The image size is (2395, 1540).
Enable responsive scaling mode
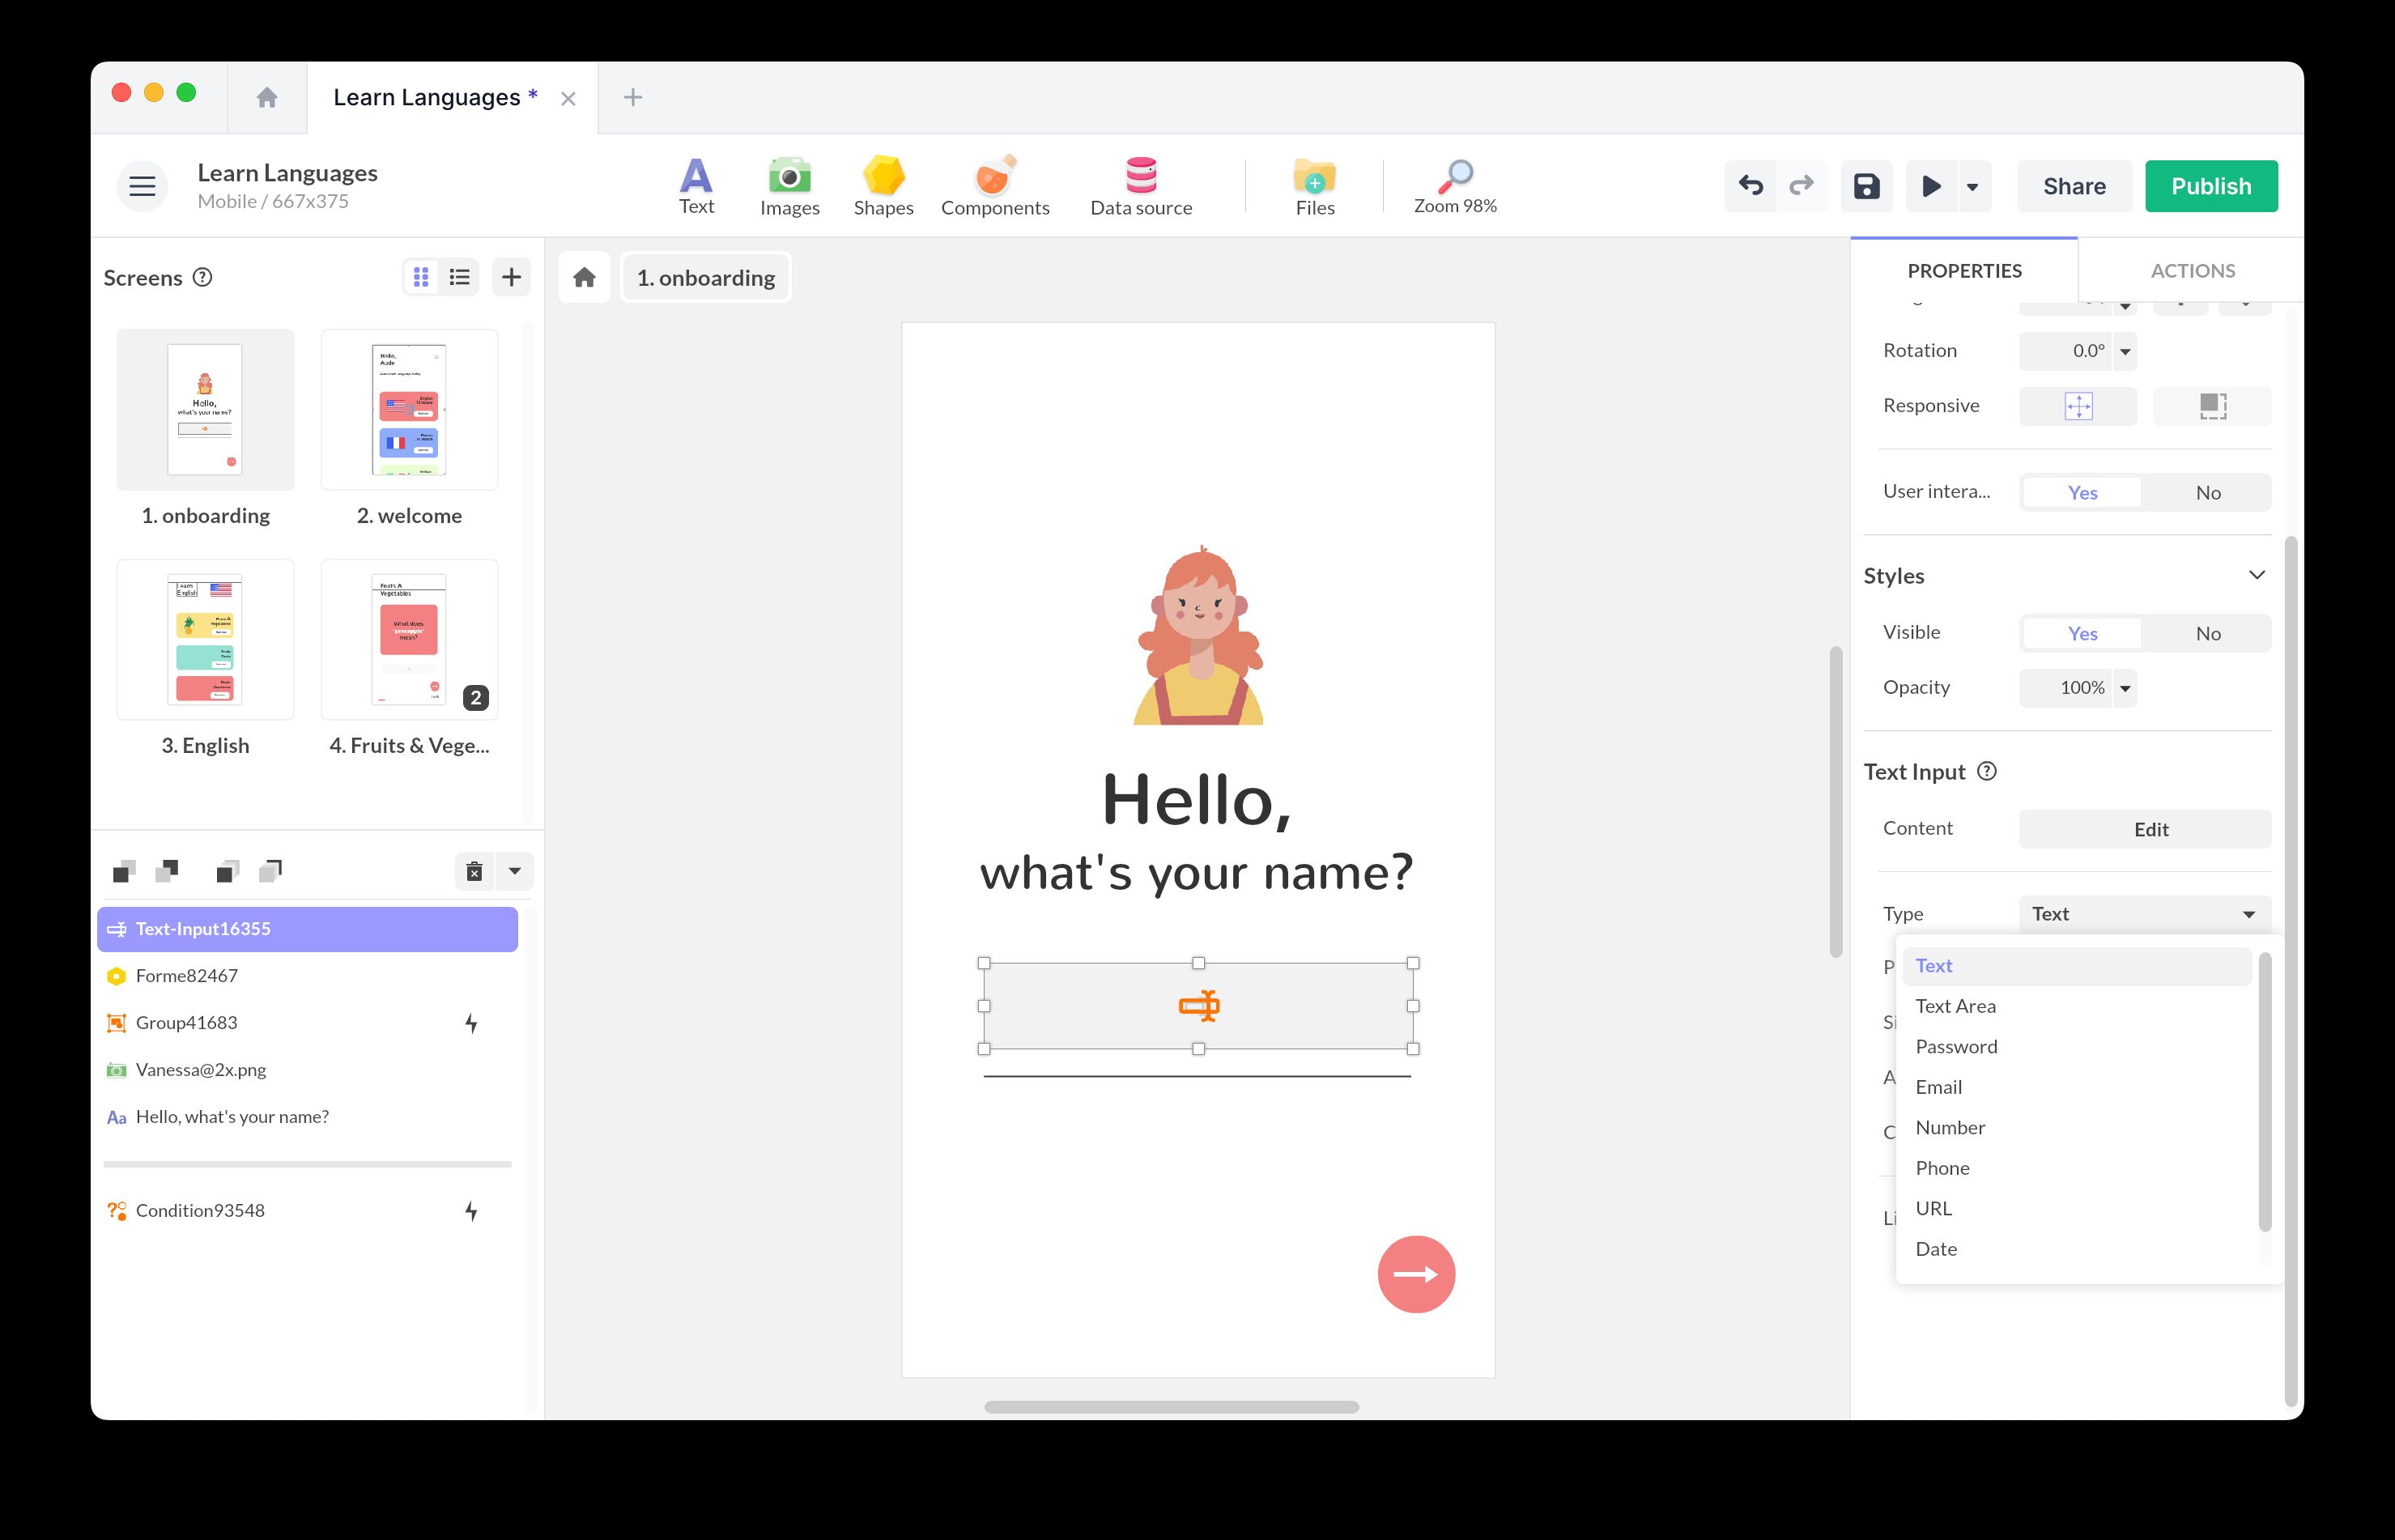[2077, 405]
